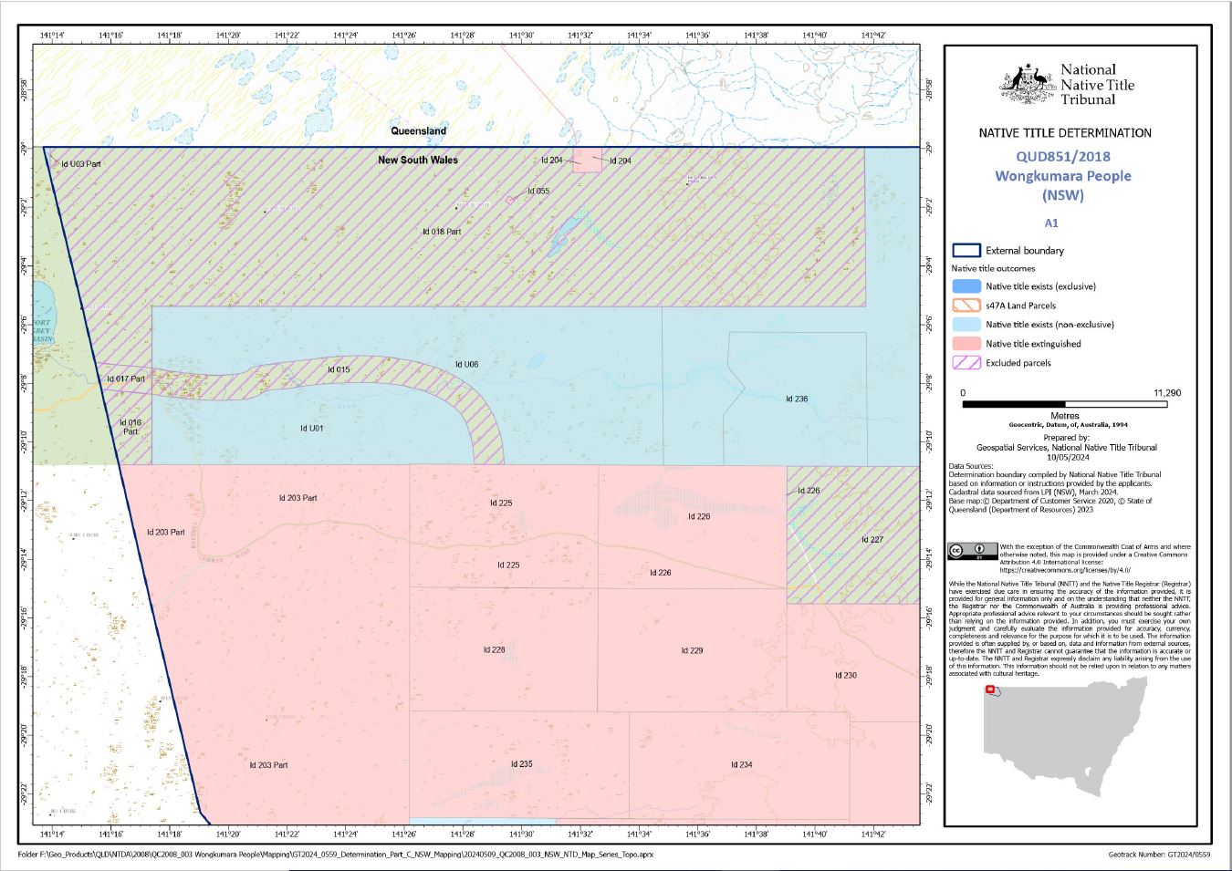1232x871 pixels.
Task: Click the NATIVE TITLE DETERMINATION heading
Action: point(1065,133)
